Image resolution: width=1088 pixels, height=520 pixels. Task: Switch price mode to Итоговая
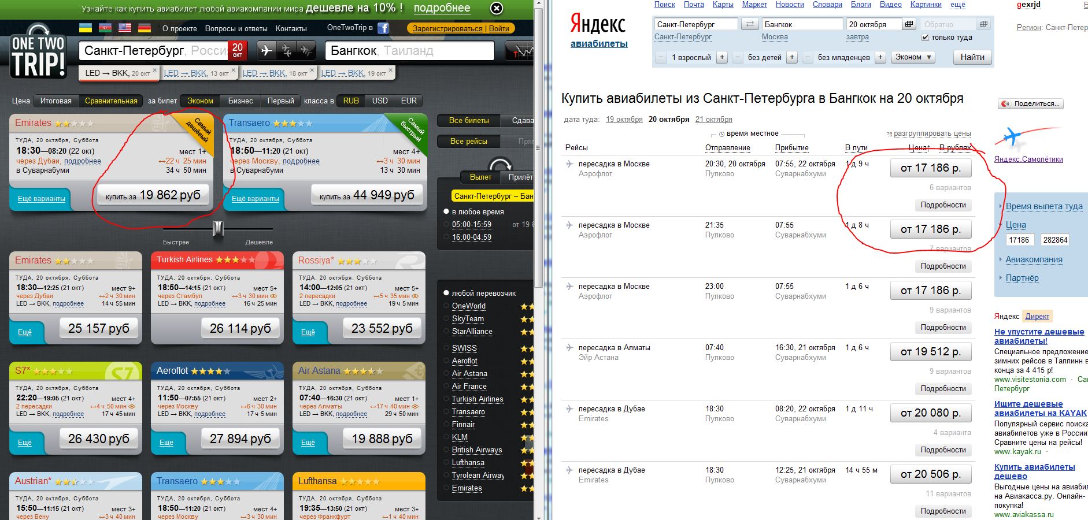[x=56, y=101]
